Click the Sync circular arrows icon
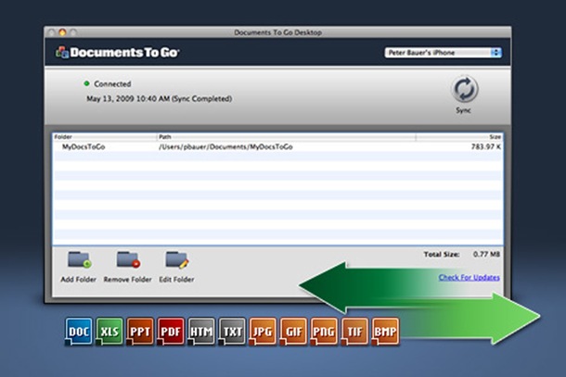Viewport: 566px width, 377px height. pos(465,89)
